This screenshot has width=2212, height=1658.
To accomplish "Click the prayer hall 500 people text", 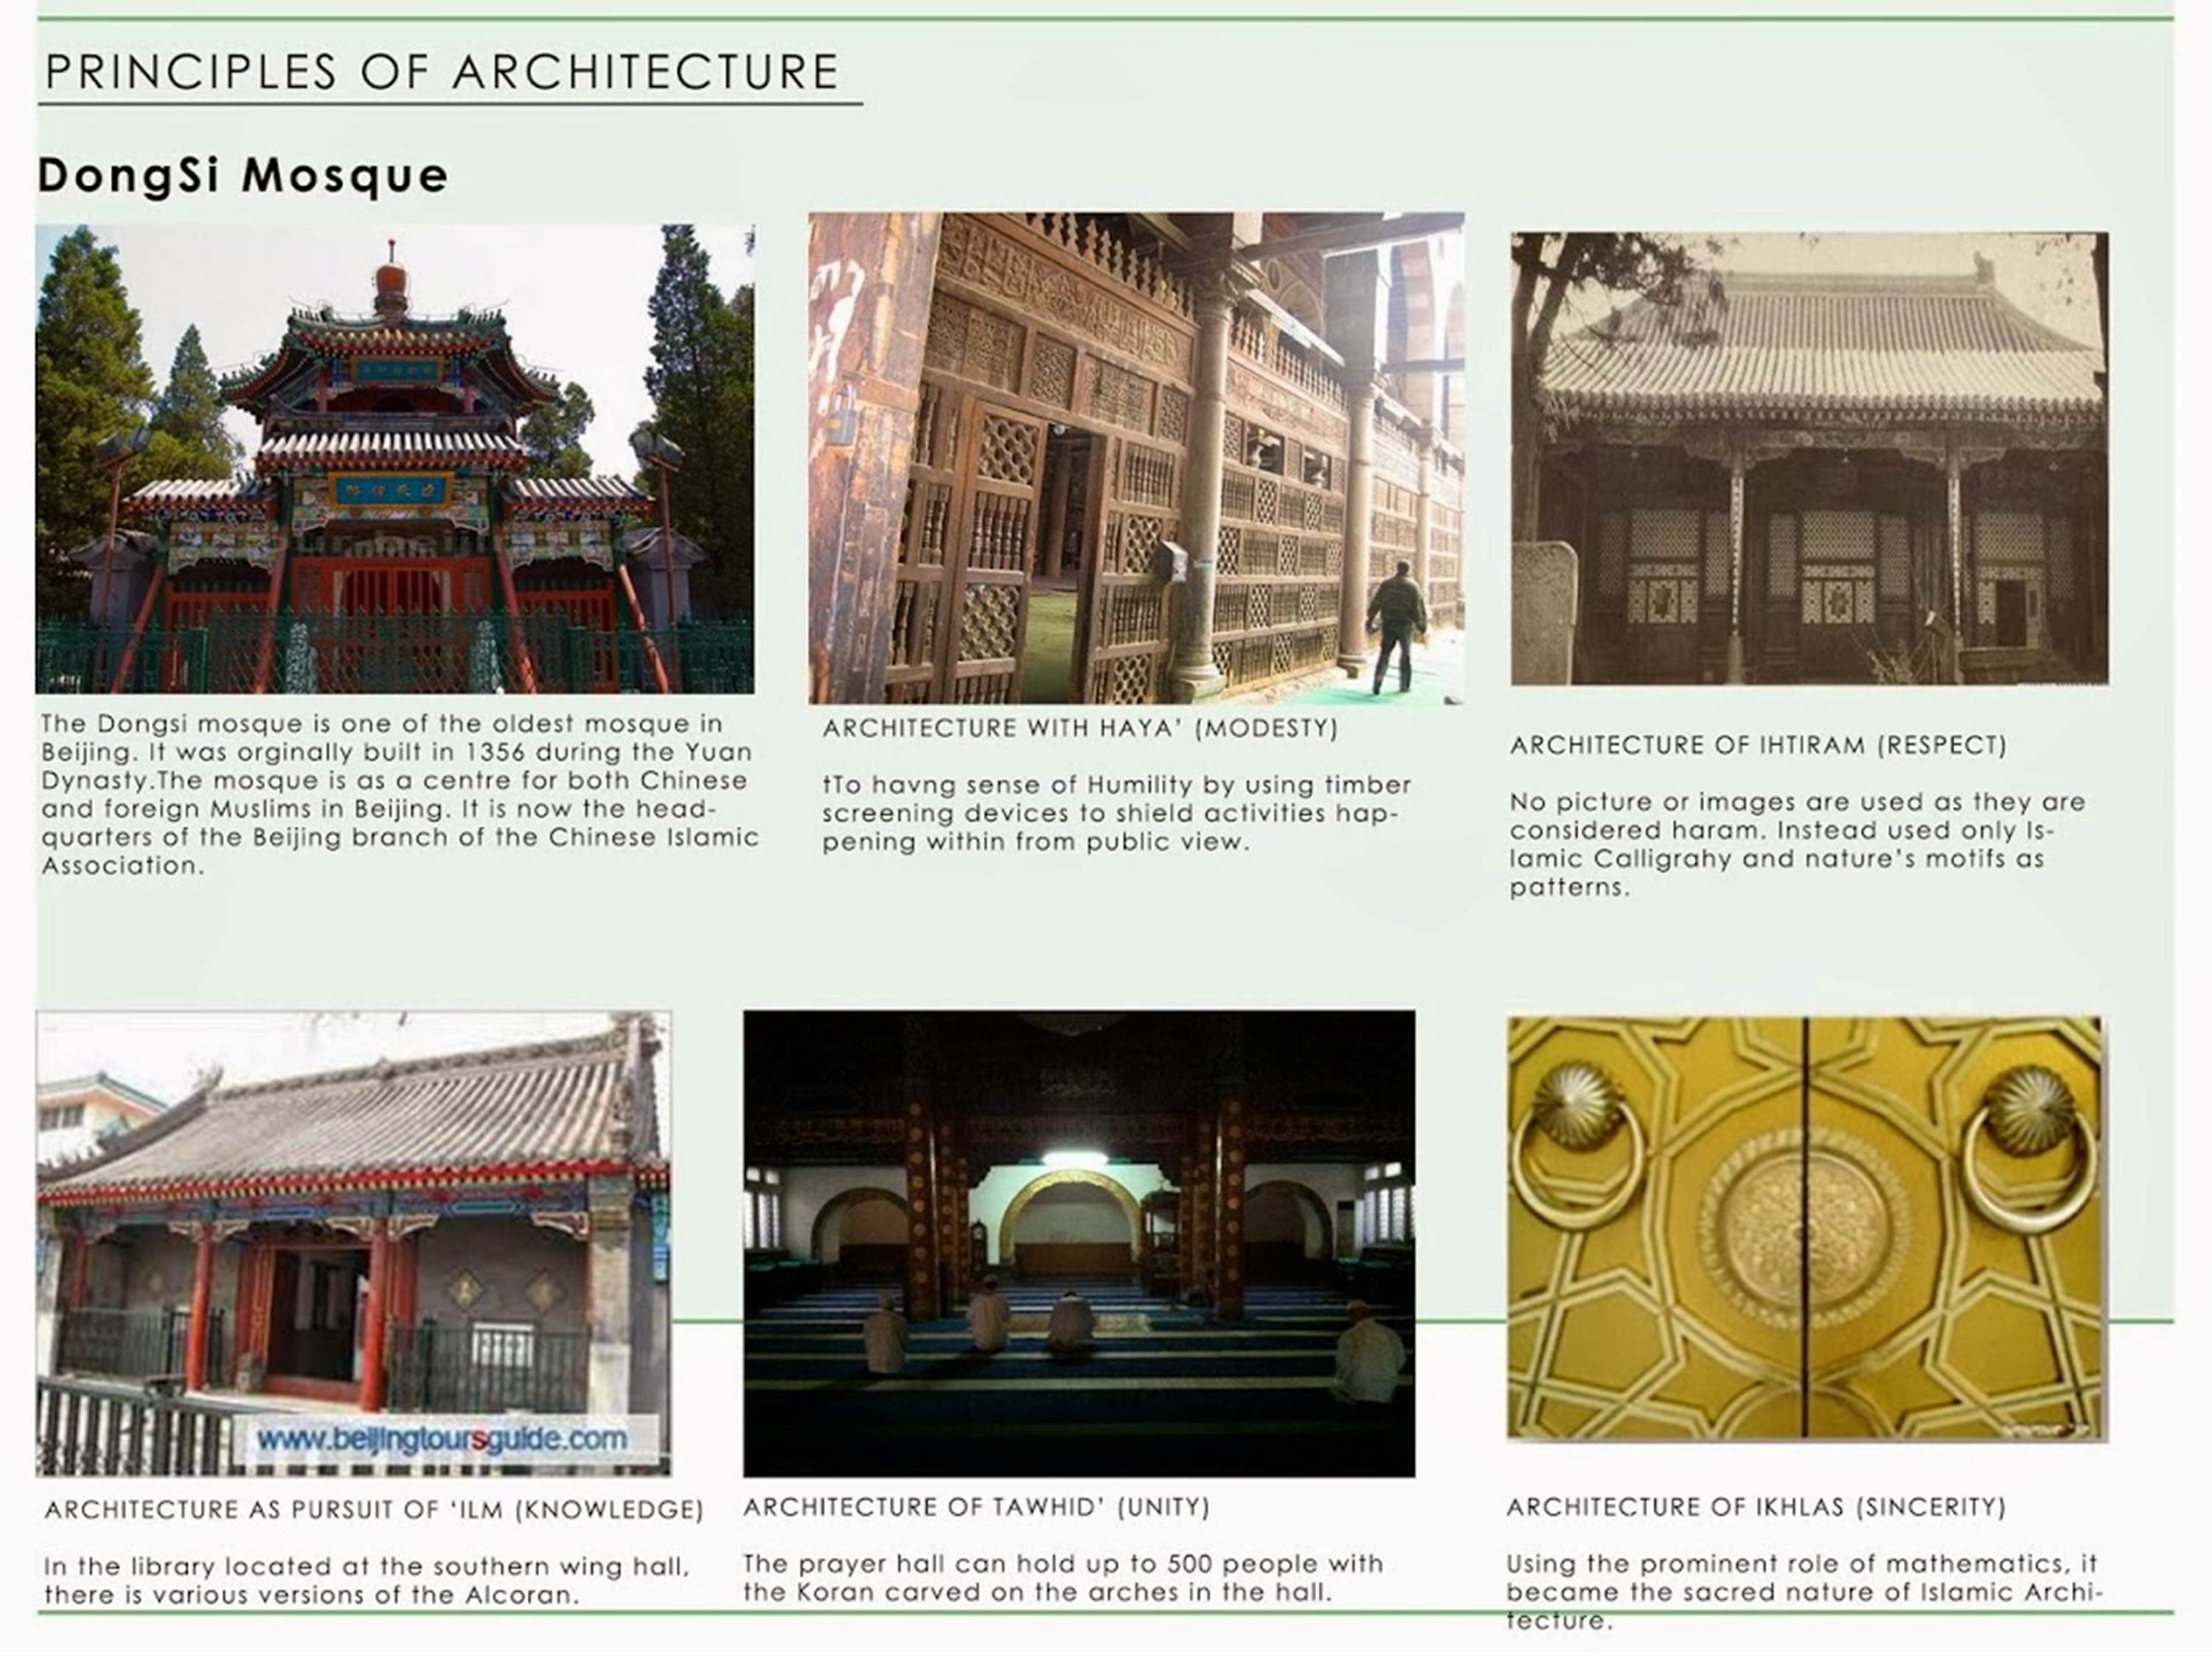I will point(1062,1578).
